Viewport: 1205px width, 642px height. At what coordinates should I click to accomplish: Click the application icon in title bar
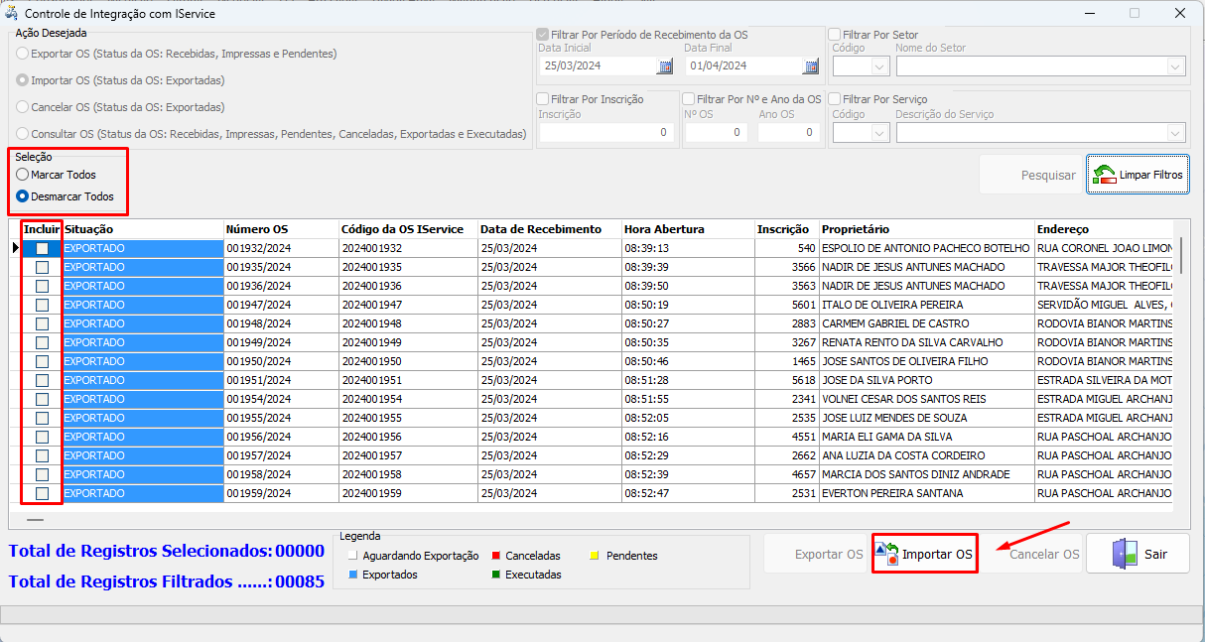(x=13, y=14)
